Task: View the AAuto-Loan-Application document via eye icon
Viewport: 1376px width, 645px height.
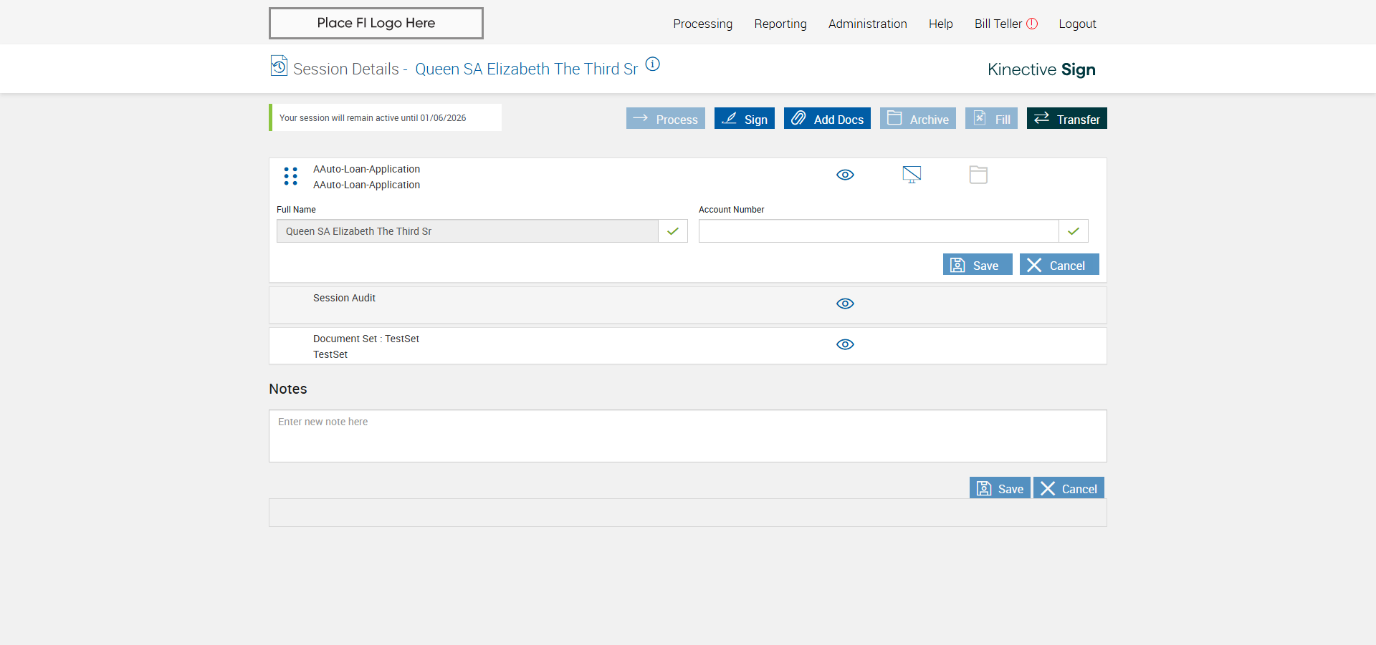Action: coord(845,175)
